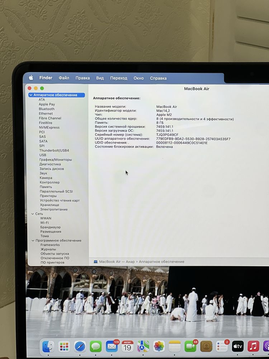Open Safari compass icon in Dock

[80, 346]
